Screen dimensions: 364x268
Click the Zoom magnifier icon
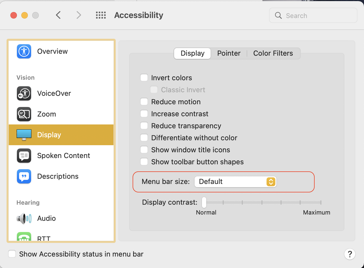click(x=24, y=114)
